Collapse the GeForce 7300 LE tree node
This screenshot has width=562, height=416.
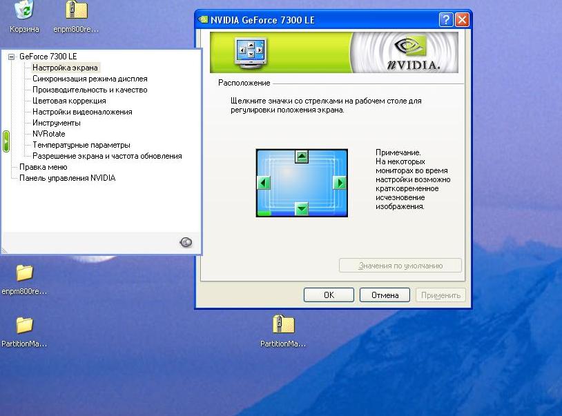click(11, 57)
